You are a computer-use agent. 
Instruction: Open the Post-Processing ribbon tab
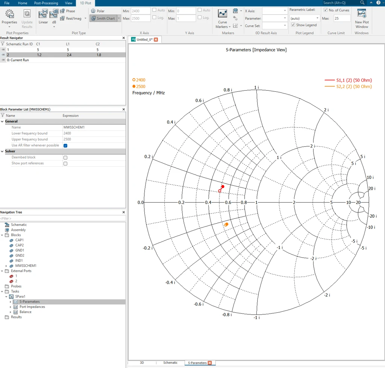46,3
